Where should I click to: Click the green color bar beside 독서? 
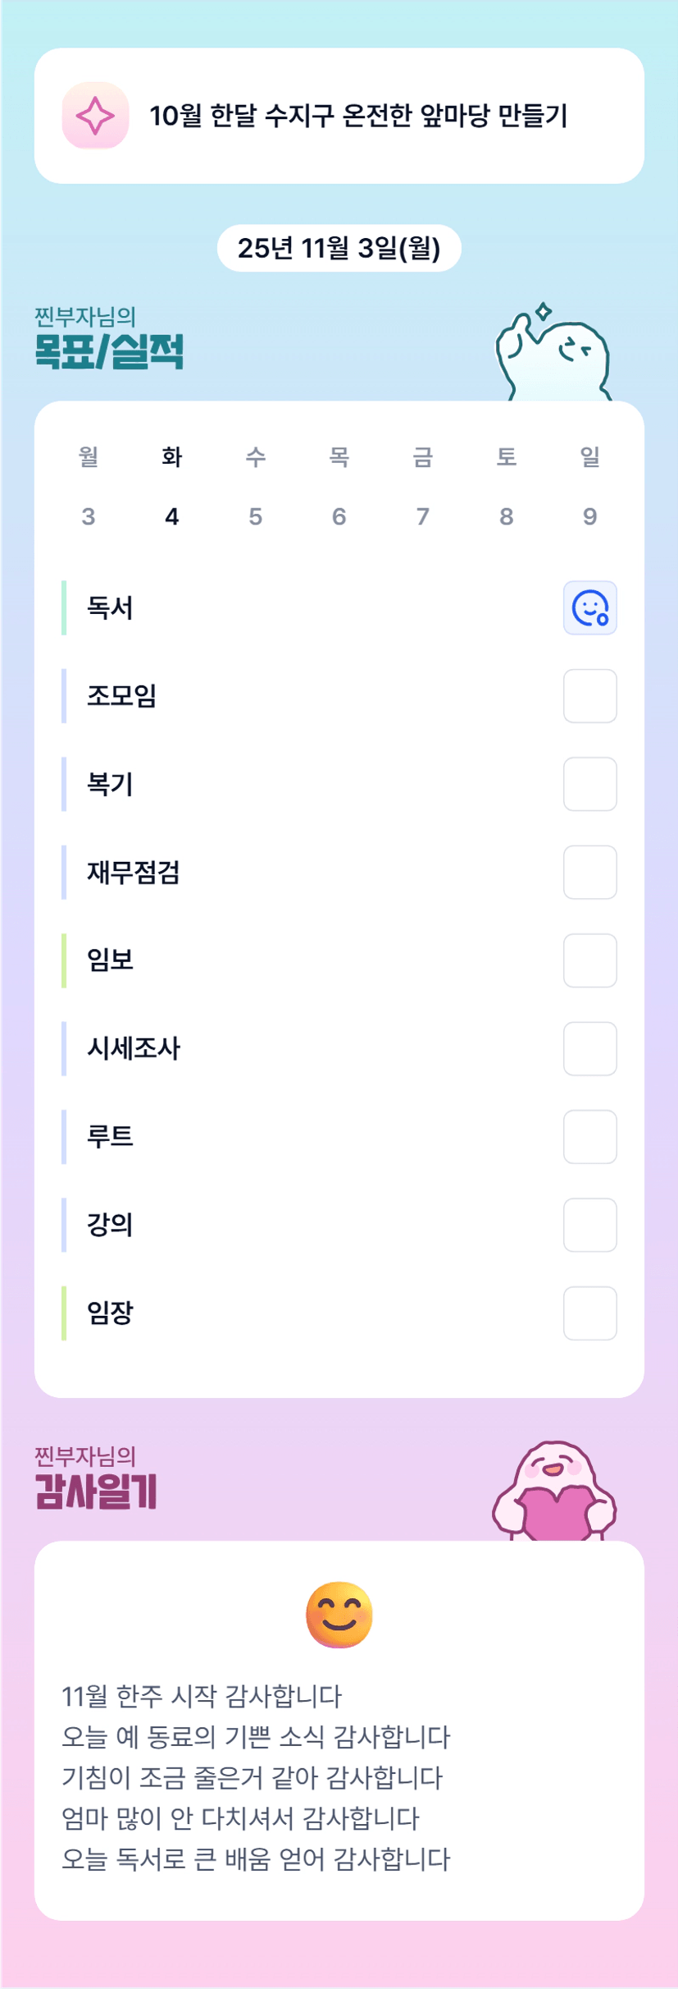point(64,608)
